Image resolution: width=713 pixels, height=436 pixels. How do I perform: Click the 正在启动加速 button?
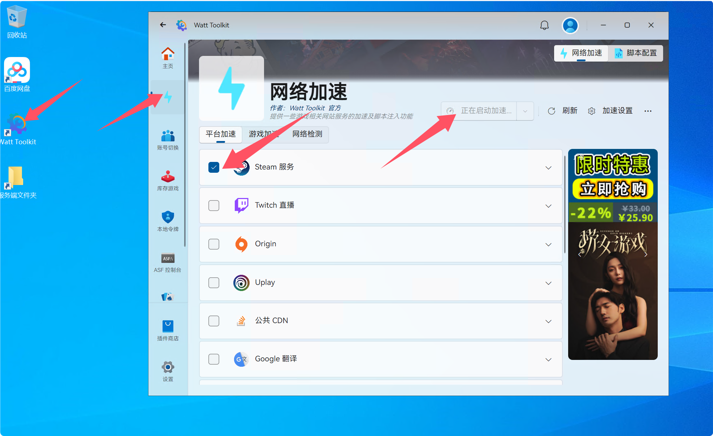point(479,111)
